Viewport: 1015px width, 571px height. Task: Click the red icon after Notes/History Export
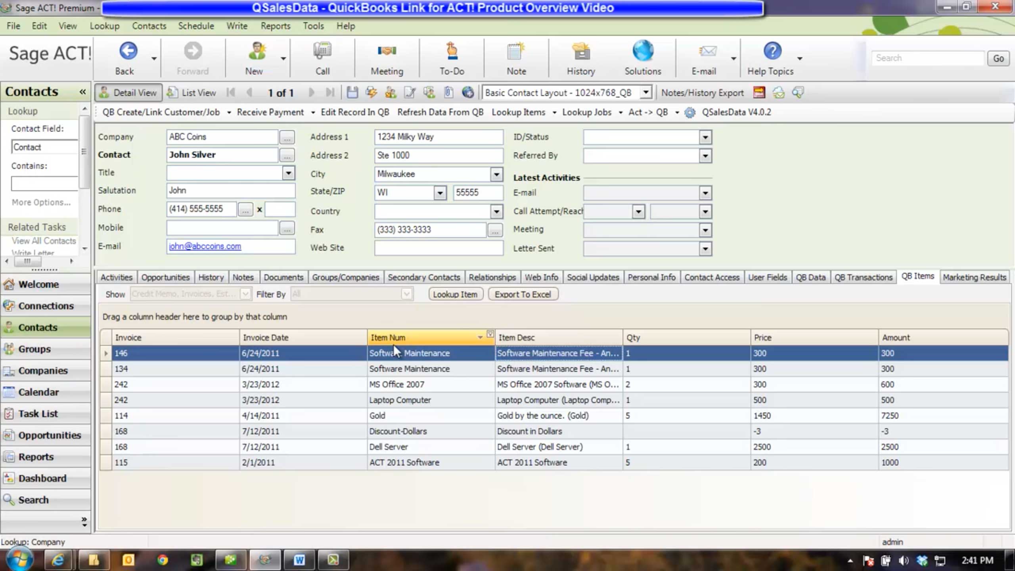pyautogui.click(x=759, y=93)
